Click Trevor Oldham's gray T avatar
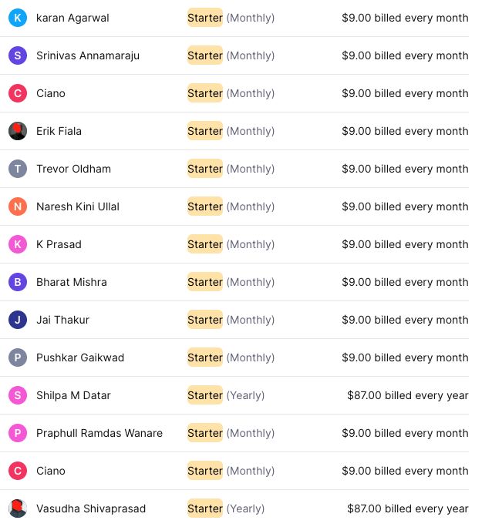 (x=18, y=169)
